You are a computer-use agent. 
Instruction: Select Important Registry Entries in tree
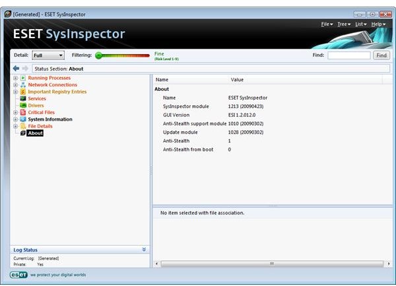coord(57,92)
